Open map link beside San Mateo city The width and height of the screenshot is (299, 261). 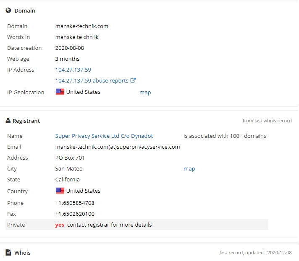[x=189, y=168]
